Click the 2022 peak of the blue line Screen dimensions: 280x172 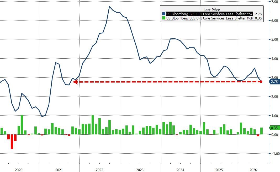coord(109,7)
